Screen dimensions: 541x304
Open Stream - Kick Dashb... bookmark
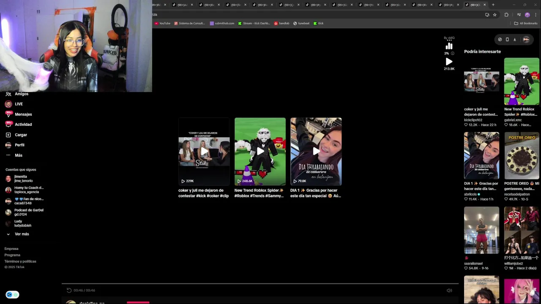254,23
